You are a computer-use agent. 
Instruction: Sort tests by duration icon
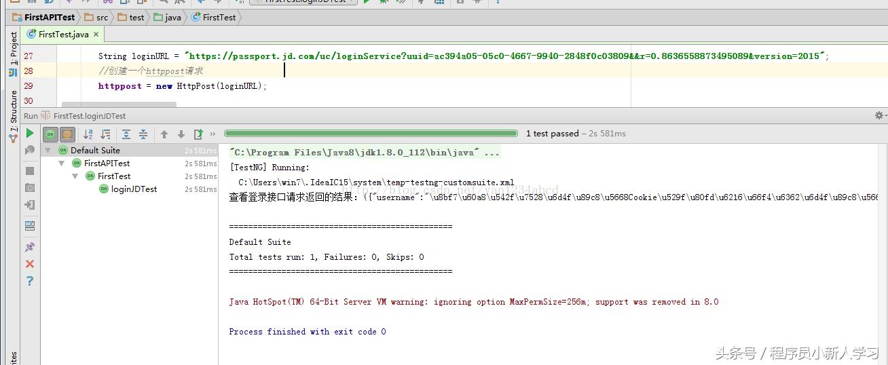tap(105, 134)
